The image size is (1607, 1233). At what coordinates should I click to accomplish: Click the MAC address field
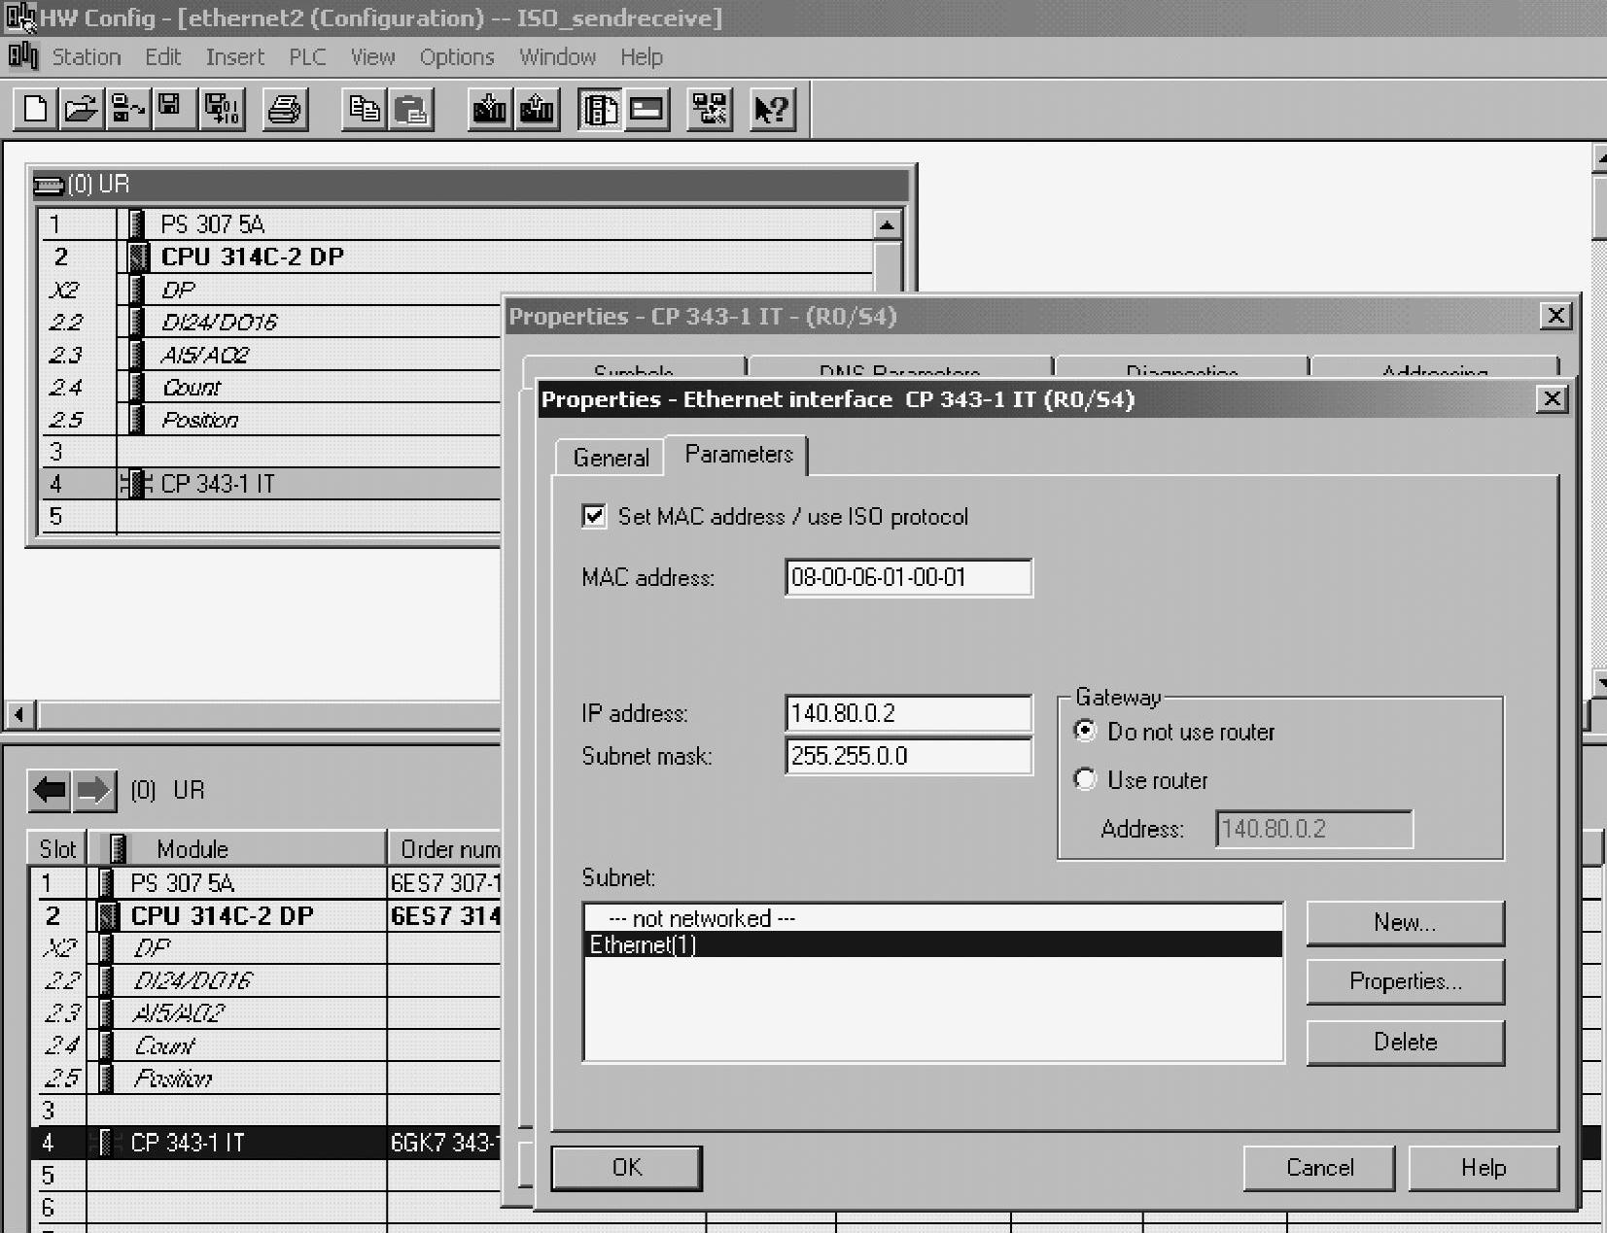[908, 577]
